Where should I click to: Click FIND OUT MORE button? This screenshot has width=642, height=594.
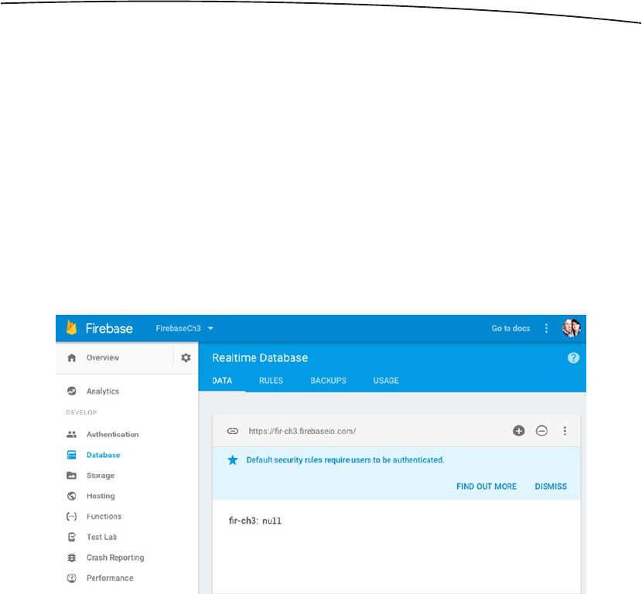pos(487,486)
